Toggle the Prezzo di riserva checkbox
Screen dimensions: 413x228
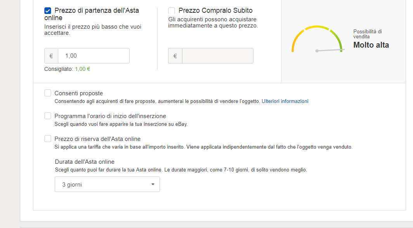[x=48, y=139]
